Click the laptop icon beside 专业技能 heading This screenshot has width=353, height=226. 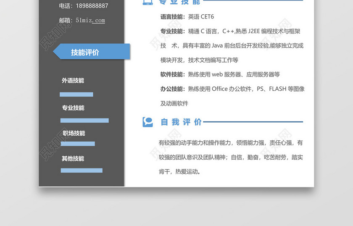click(x=148, y=3)
